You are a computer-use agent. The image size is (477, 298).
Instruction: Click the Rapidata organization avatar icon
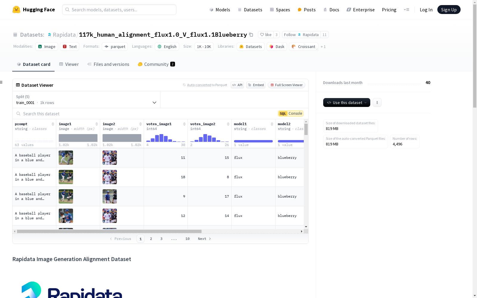pyautogui.click(x=49, y=35)
